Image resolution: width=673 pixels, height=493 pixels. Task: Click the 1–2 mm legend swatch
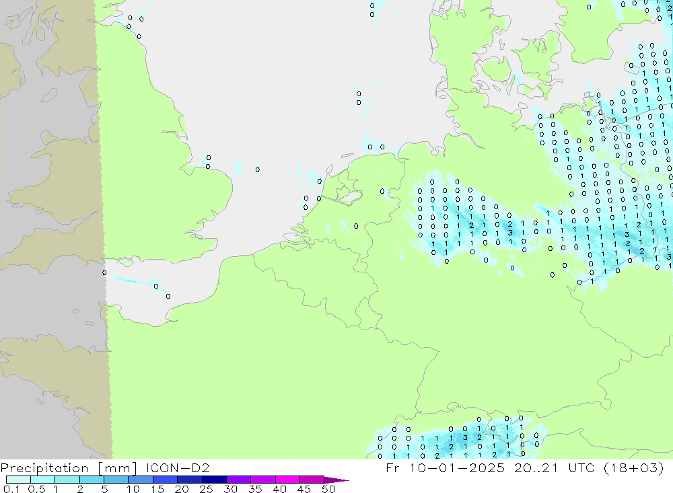67,480
